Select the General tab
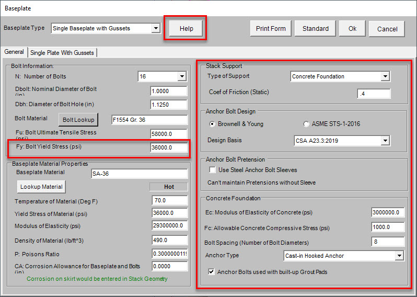Image resolution: width=417 pixels, height=297 pixels. click(14, 52)
